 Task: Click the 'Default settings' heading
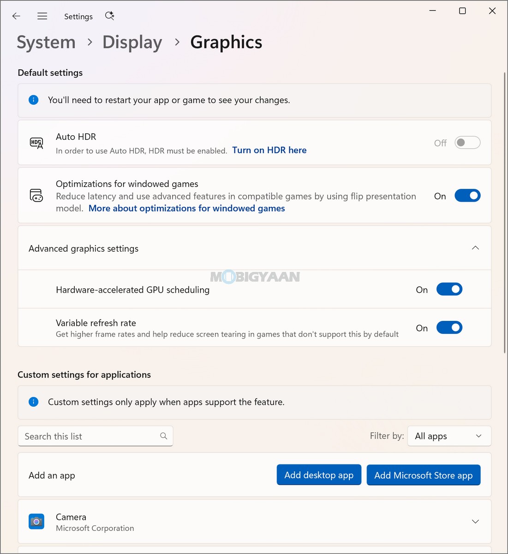point(50,72)
